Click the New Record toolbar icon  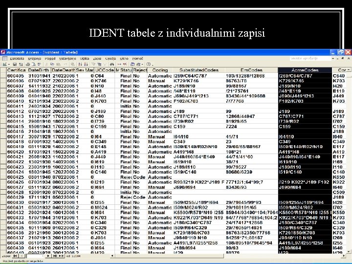click(119, 64)
